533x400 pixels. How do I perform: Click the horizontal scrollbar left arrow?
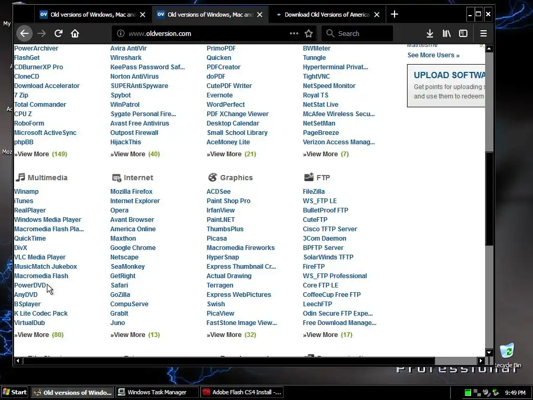coord(18,360)
